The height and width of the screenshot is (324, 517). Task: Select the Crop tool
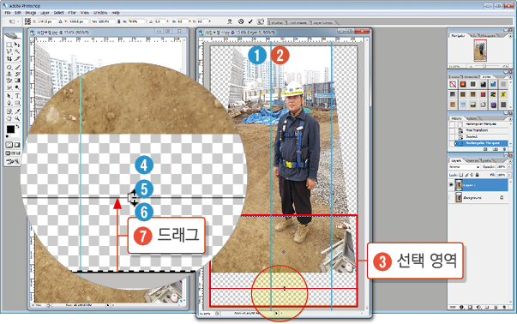(9, 58)
